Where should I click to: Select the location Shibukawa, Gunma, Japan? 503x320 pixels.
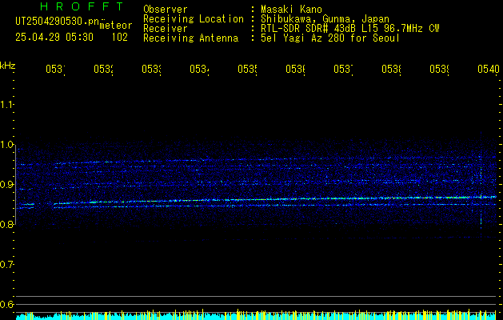[x=325, y=19]
